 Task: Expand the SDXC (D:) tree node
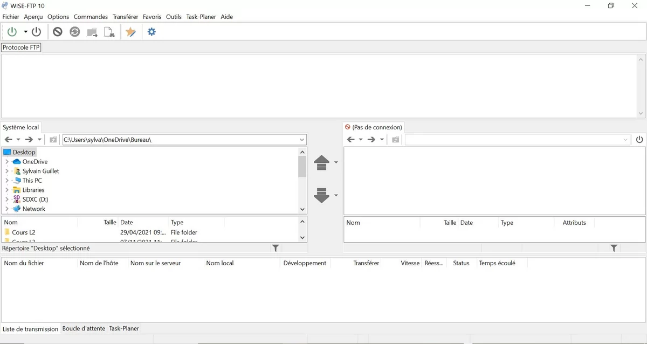[x=6, y=199]
